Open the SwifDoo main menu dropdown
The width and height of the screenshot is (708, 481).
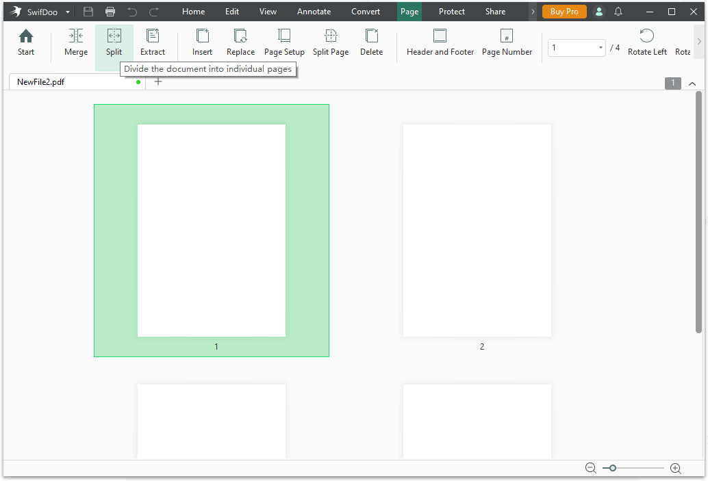tap(67, 11)
